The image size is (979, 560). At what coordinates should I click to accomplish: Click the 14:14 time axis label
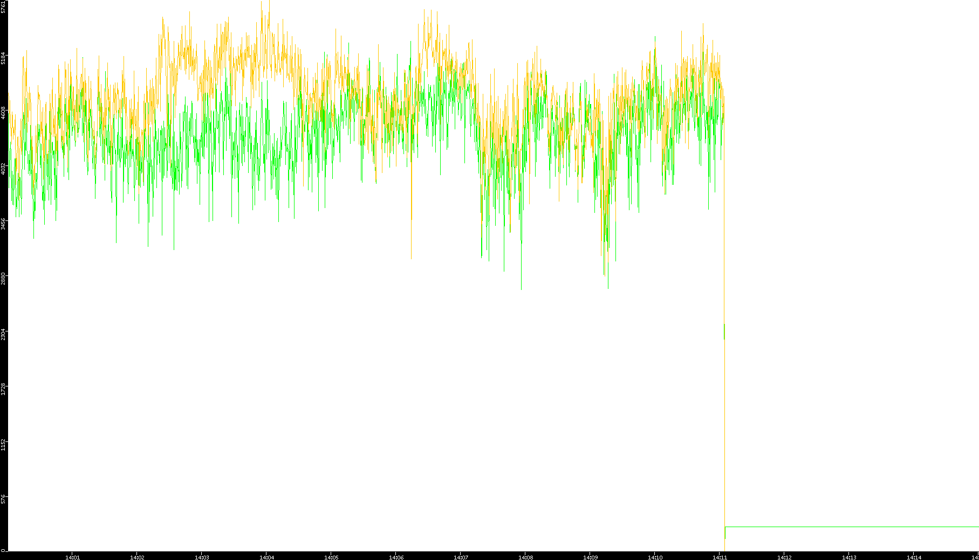tap(914, 557)
